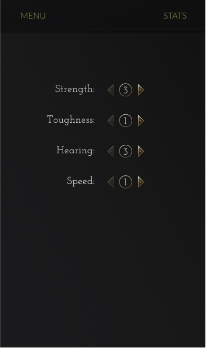Viewport: 206px width, 348px height.
Task: Click the empty dark area below Speed
Action: point(103,266)
